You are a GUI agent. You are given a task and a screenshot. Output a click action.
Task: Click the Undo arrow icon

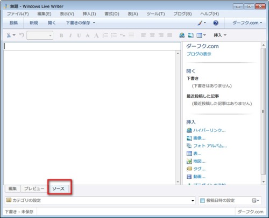click(22, 35)
